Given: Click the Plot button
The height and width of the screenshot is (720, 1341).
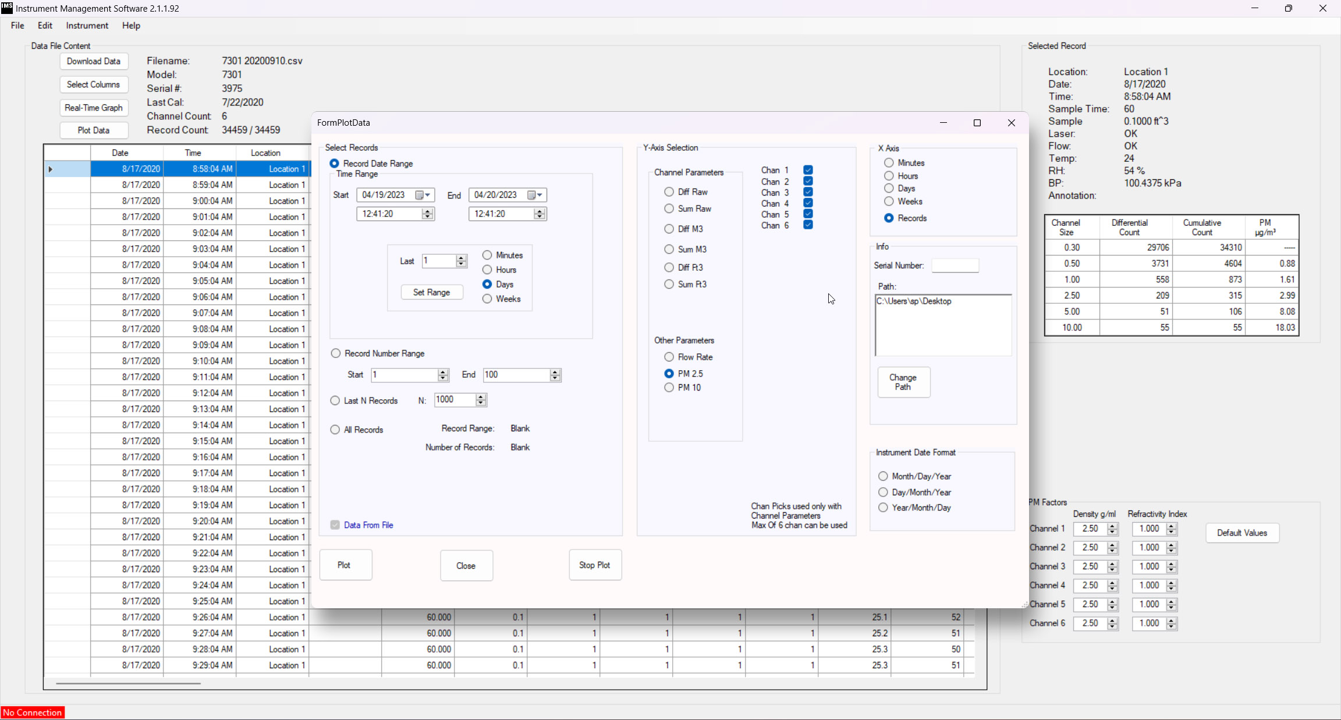Looking at the screenshot, I should coord(345,565).
